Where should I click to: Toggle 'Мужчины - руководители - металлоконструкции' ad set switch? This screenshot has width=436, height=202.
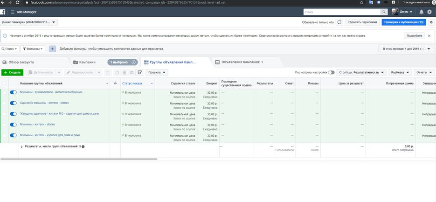[x=13, y=93]
